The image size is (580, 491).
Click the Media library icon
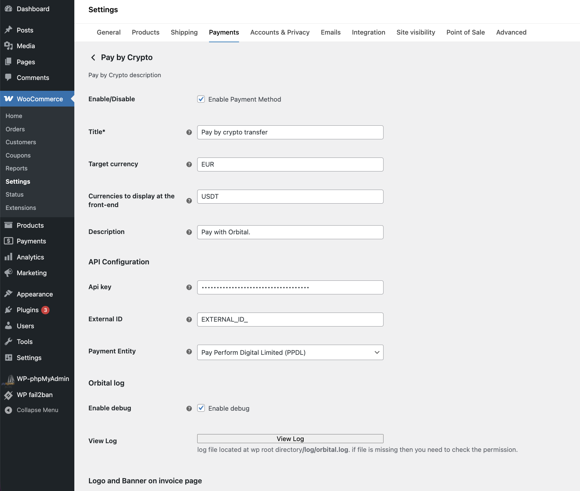(x=8, y=46)
